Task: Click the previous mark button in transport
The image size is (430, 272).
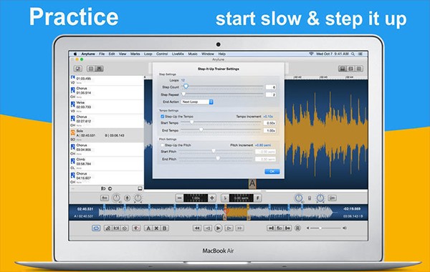Action: 271,228
